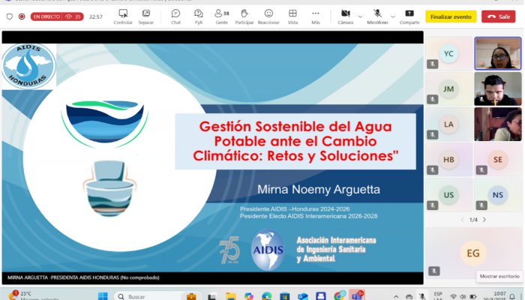Screen dimensions: 525x300
Task: Select the HB participant tile
Action: 448,160
